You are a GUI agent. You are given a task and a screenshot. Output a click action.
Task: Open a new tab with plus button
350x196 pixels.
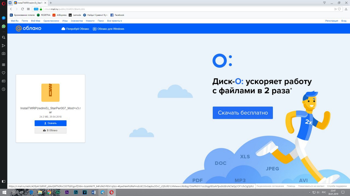click(x=51, y=3)
